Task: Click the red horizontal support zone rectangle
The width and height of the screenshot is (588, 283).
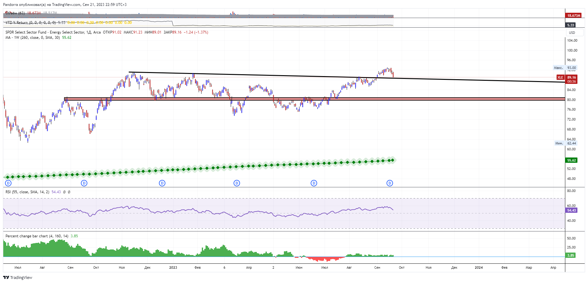Action: point(314,99)
